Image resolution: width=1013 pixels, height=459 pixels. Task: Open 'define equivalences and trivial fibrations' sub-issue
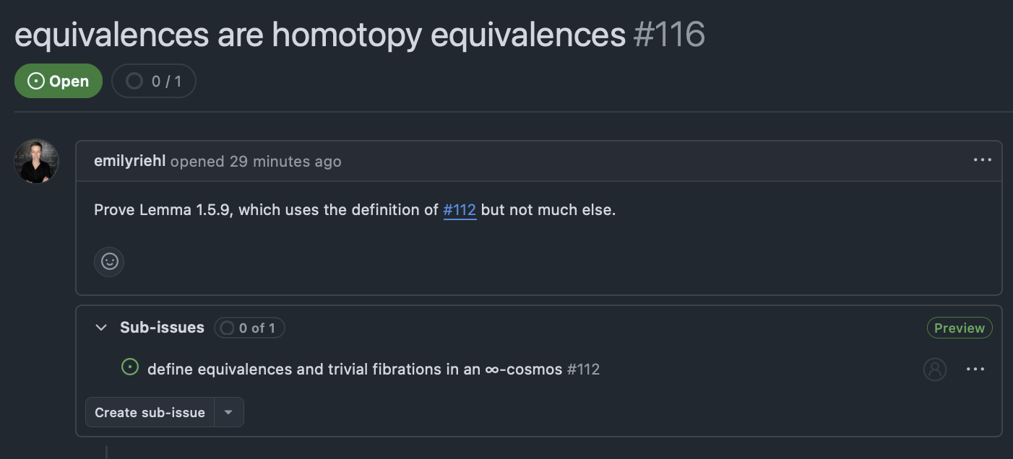355,370
